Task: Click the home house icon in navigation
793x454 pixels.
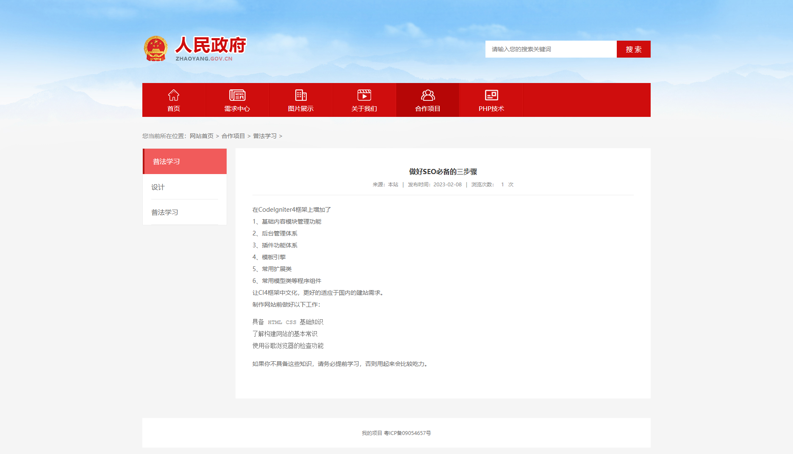Action: click(x=174, y=95)
